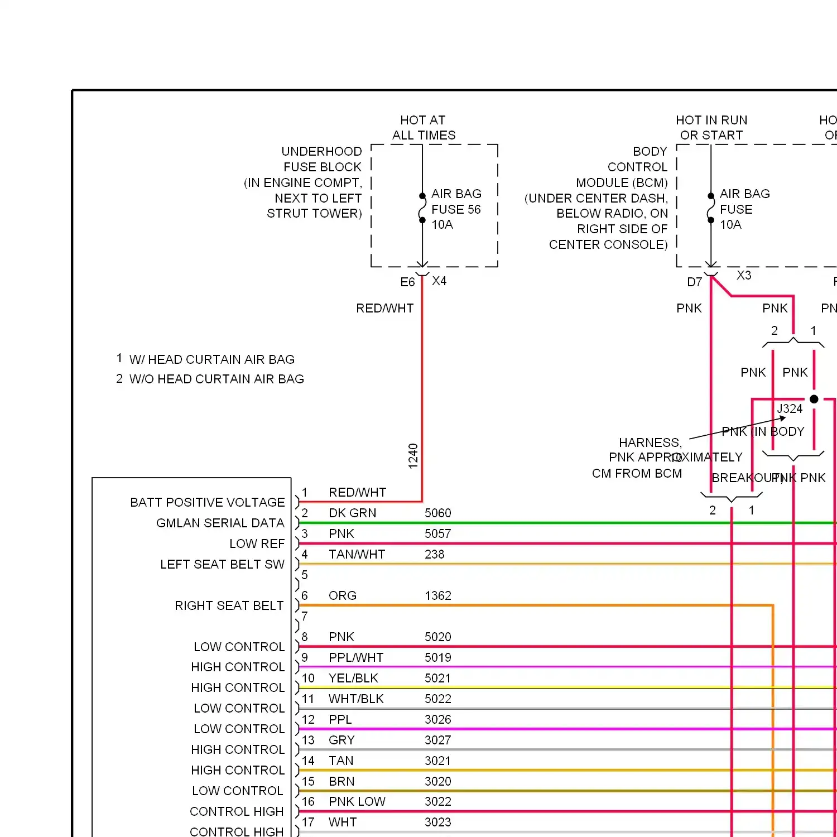Image resolution: width=837 pixels, height=837 pixels.
Task: Click the 'TAN' wire label on pin 14
Action: 341,761
